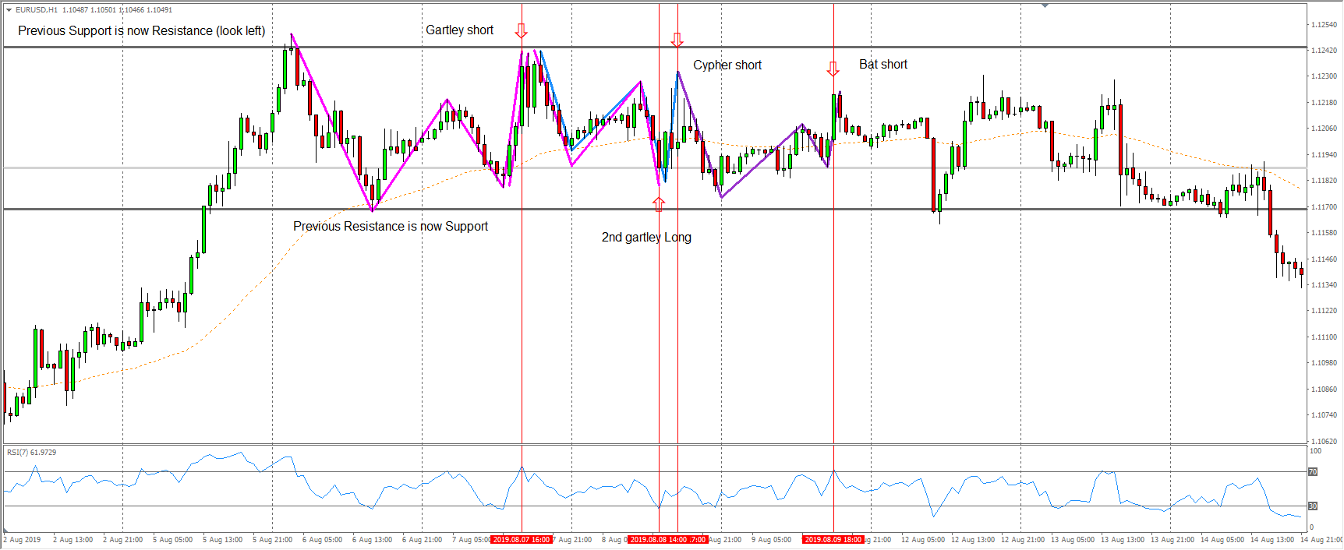Click the 'Cypher short' text label
The height and width of the screenshot is (550, 1344).
tap(727, 65)
